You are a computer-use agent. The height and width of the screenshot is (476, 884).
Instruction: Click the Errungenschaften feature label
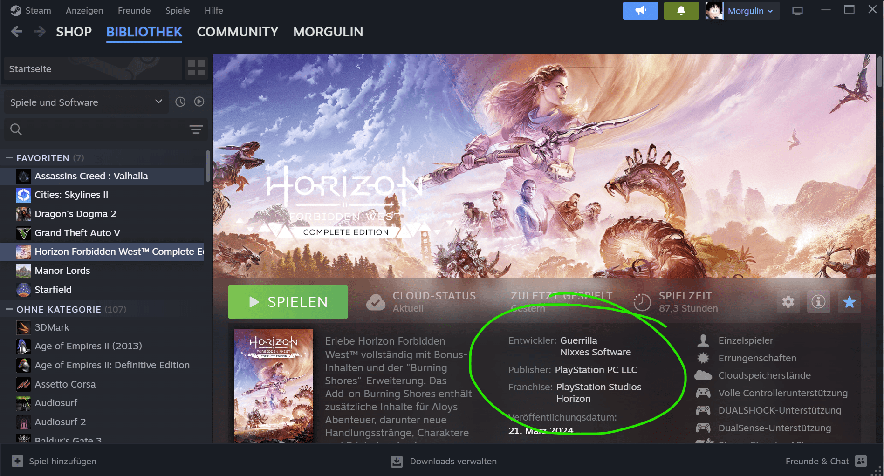point(757,358)
